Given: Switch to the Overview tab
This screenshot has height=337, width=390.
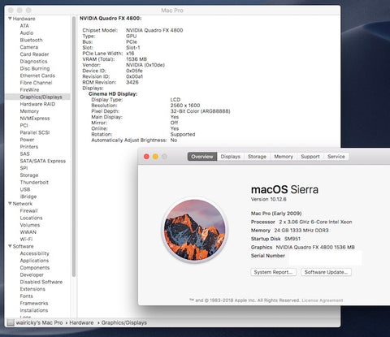Looking at the screenshot, I should click(x=202, y=157).
